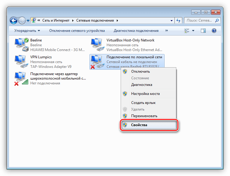Click HUAWEI Mobile Connect device text
This screenshot has width=230, height=176.
point(58,50)
